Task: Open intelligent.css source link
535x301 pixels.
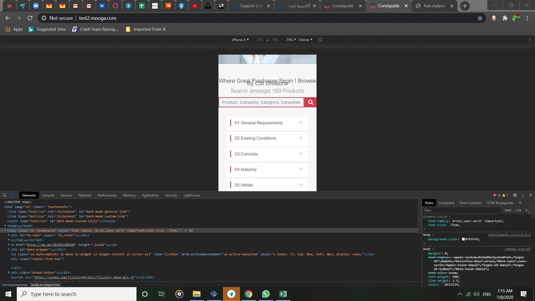Action: [509, 235]
